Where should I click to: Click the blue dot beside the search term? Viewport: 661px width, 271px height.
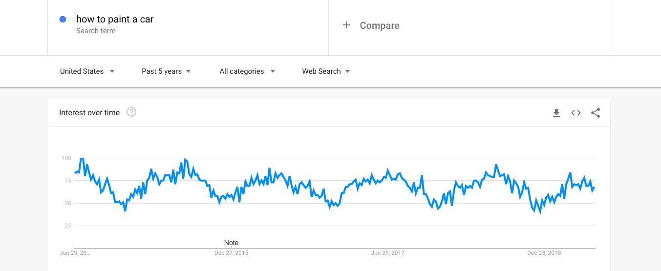click(63, 20)
